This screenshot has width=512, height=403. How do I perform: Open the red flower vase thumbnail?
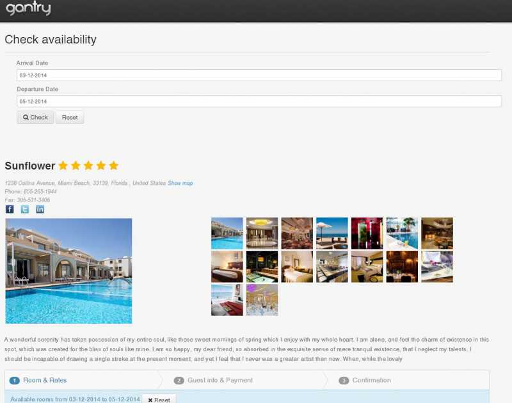367,233
